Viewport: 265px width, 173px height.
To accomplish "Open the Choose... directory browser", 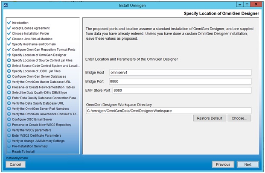I will click(x=239, y=118).
